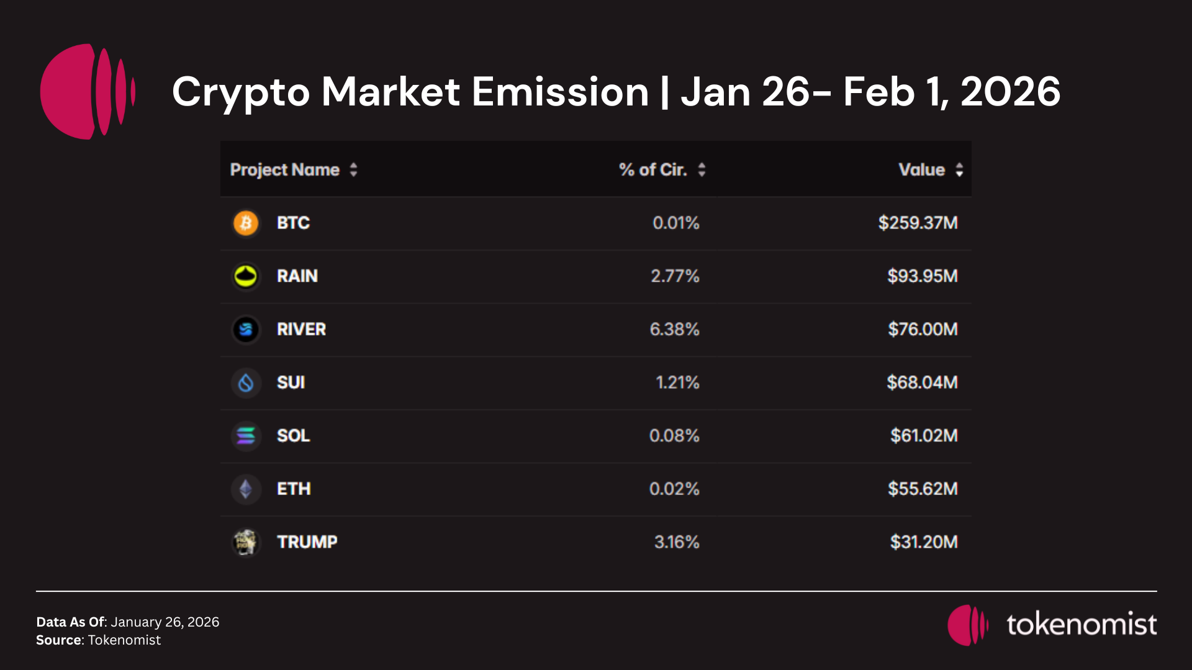Click the Bitcoin coin icon

(x=246, y=223)
